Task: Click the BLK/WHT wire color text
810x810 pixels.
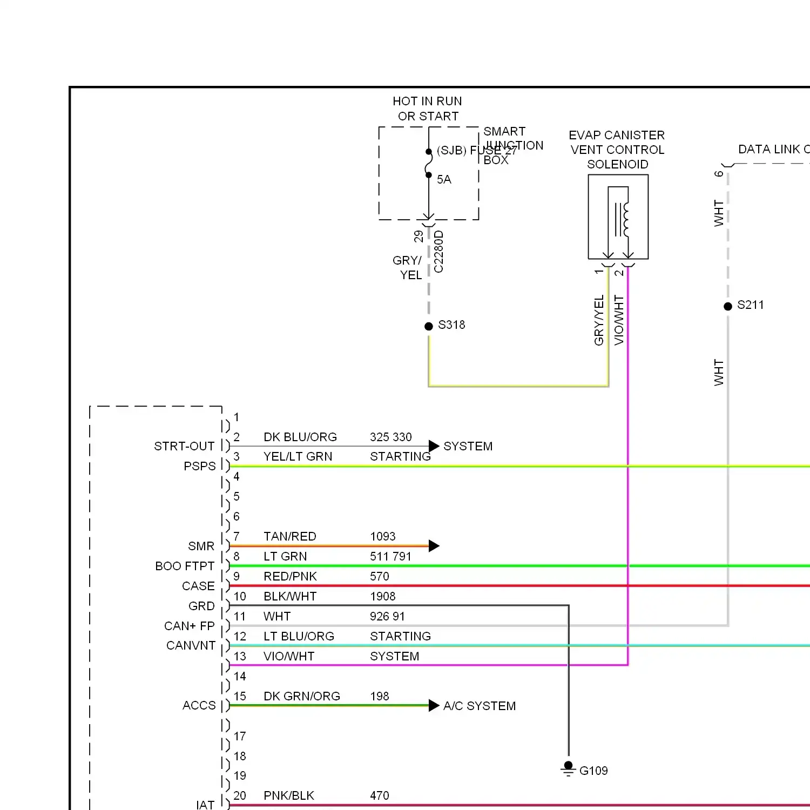Action: click(x=290, y=596)
